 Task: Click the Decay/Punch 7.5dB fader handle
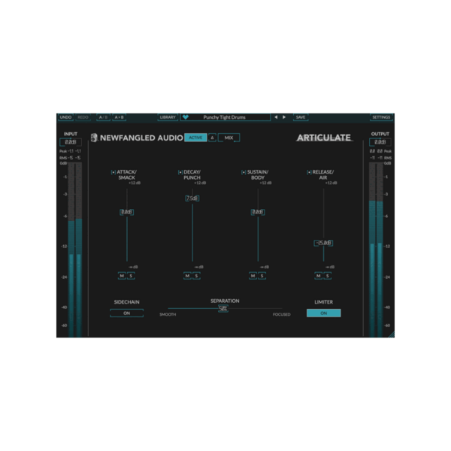[x=192, y=198]
